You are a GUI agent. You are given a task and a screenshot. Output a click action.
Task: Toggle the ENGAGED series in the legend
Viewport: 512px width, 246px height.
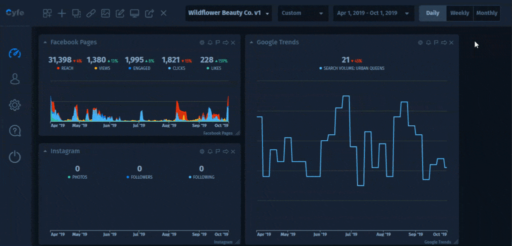point(139,68)
